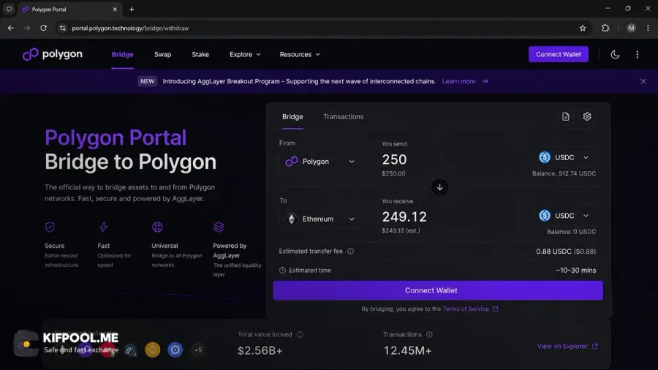Screen dimensions: 658x370
Task: Open the Learn more link
Action: (x=465, y=81)
